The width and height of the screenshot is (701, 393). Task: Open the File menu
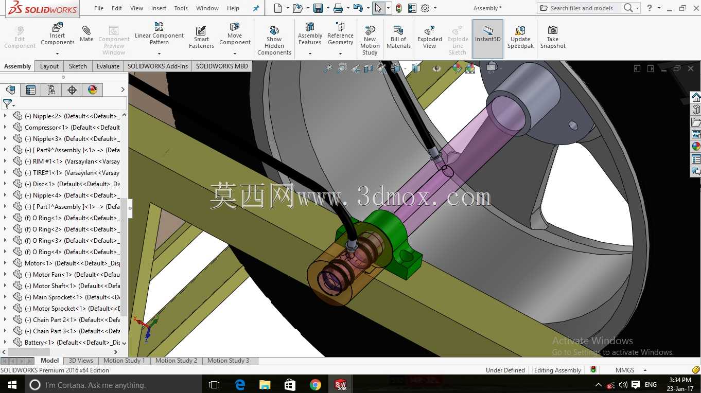99,8
